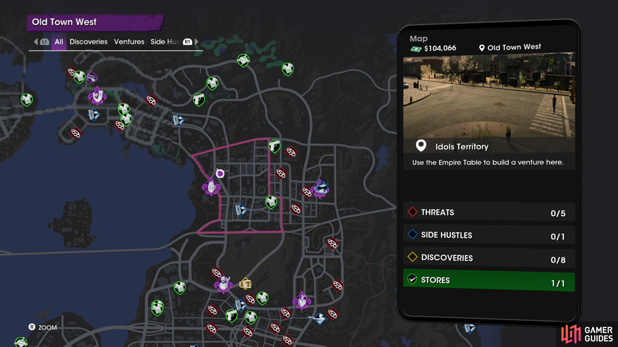Select the yellow Discoveries diamond row
Viewport: 618px width, 347px height.
click(489, 258)
